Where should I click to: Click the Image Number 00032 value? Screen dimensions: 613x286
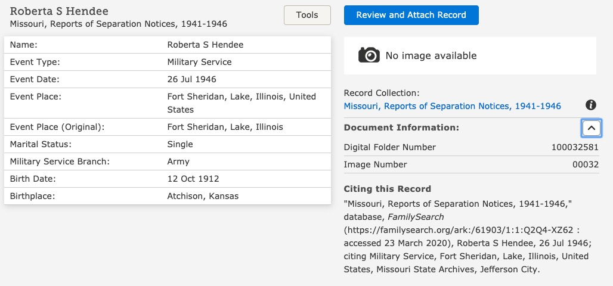pyautogui.click(x=585, y=164)
